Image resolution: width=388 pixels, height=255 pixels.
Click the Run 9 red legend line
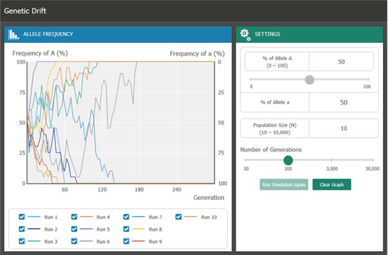(x=139, y=241)
